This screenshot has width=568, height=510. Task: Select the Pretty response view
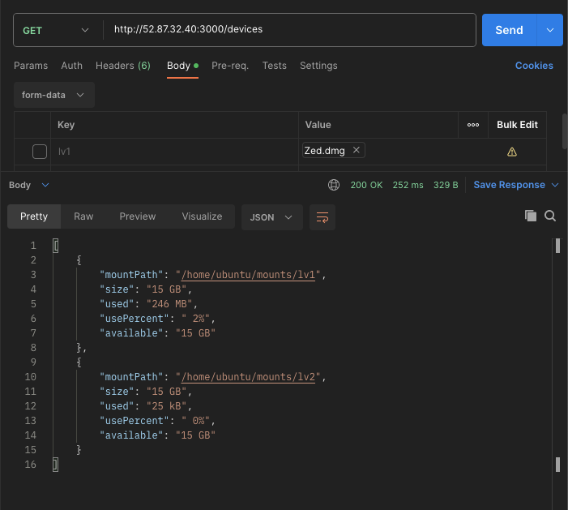34,216
